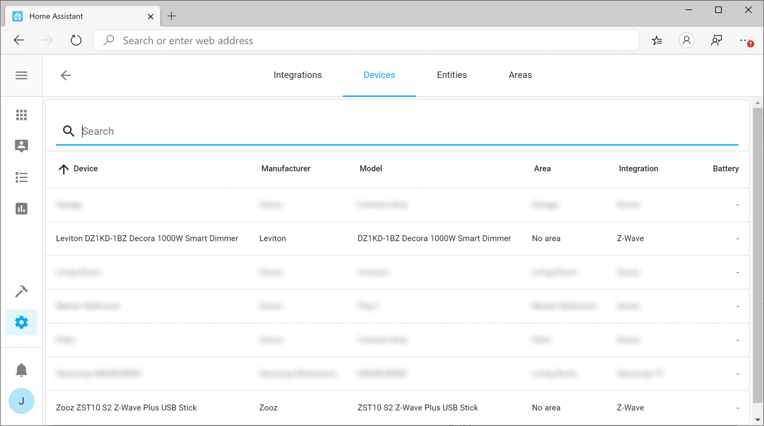This screenshot has width=764, height=426.
Task: Open the Logbook list icon
Action: pos(21,177)
